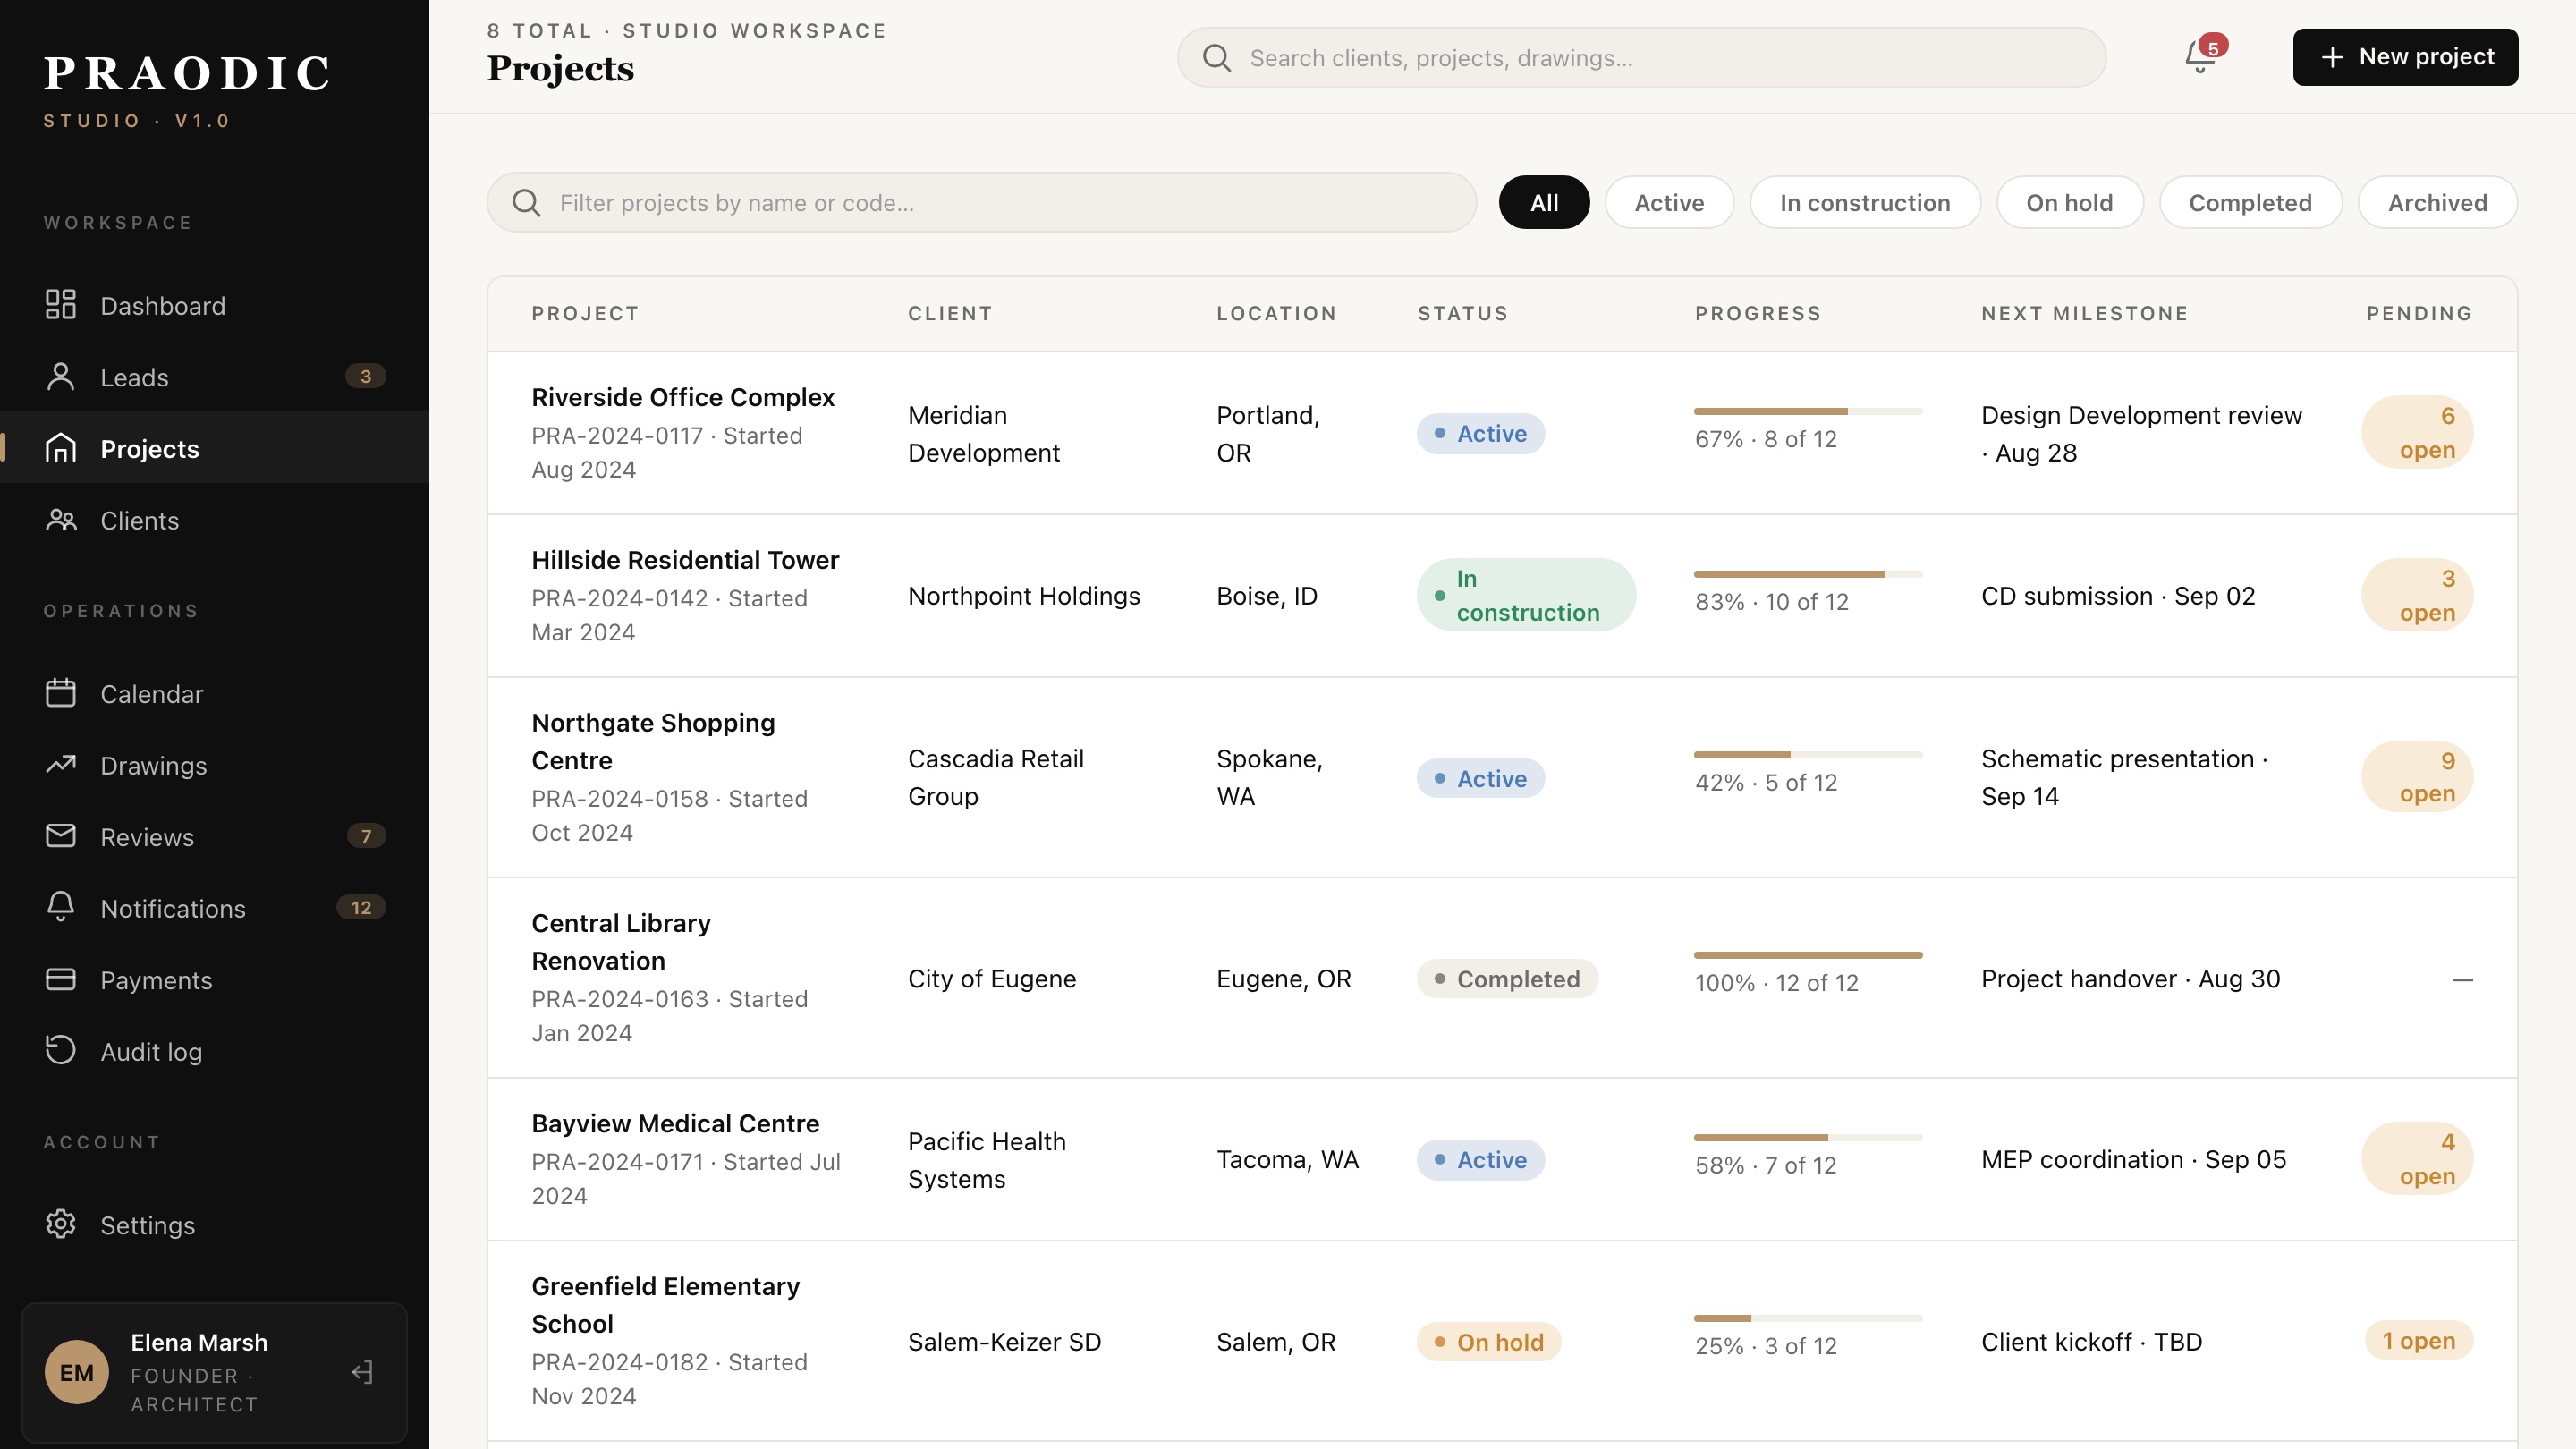Open Northgate Shopping Centre project
This screenshot has height=1449, width=2576.
(653, 741)
